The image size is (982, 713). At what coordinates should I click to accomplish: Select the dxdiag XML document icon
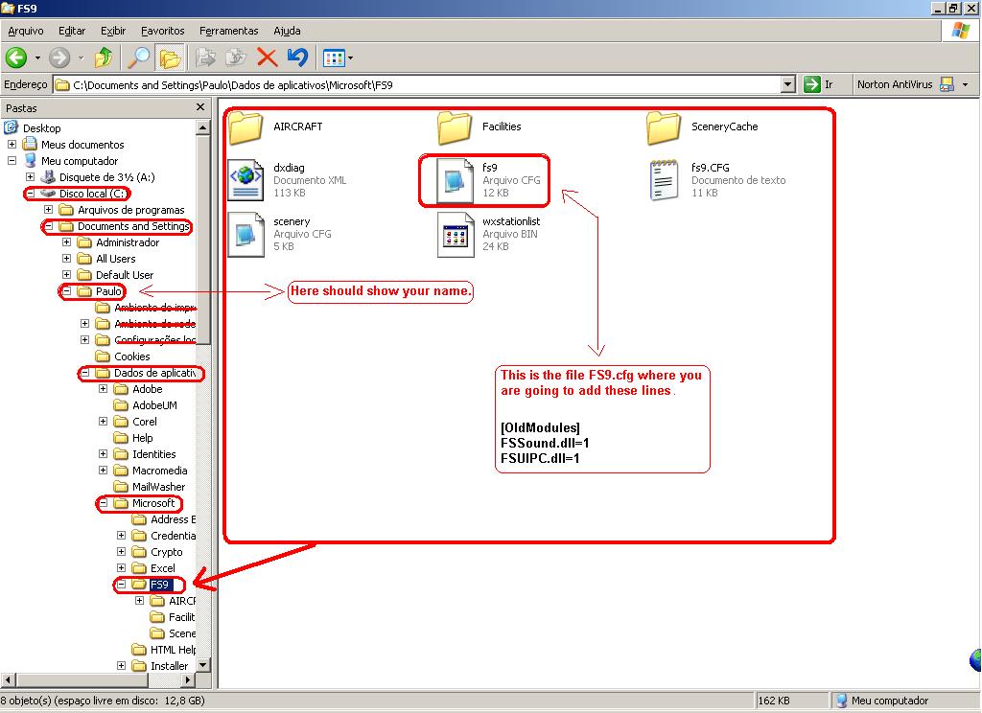[x=245, y=180]
